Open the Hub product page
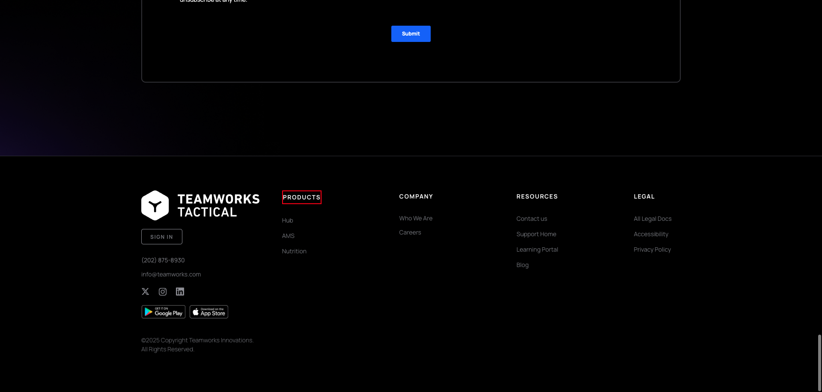This screenshot has width=822, height=392. tap(287, 220)
